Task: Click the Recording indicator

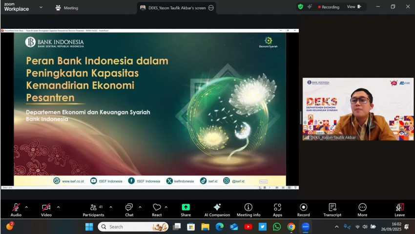Action: 329,7
